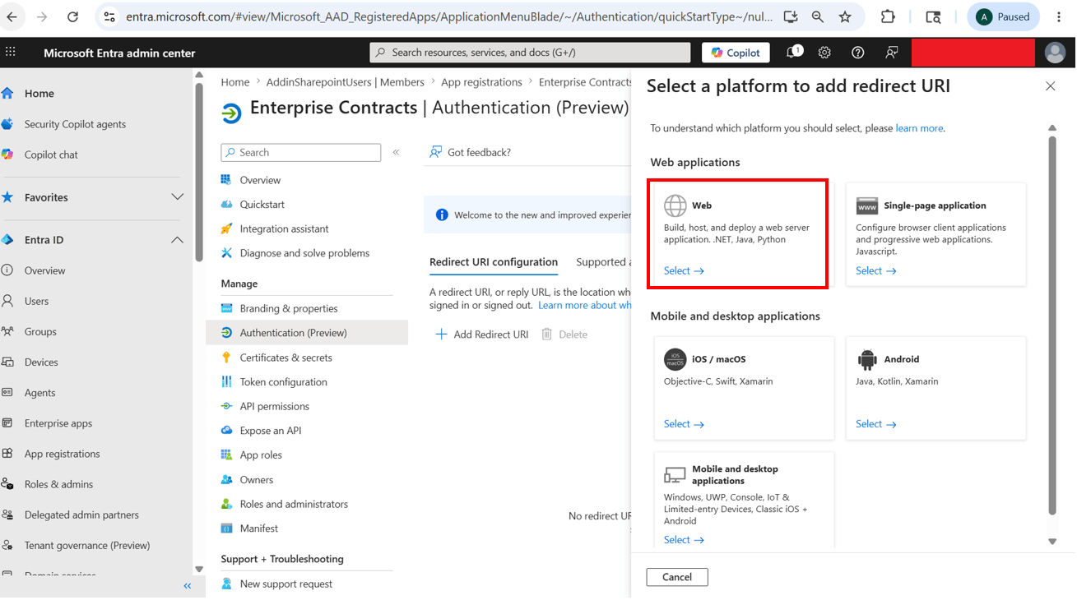Image resolution: width=1077 pixels, height=600 pixels.
Task: Select the Android platform
Action: (x=936, y=388)
